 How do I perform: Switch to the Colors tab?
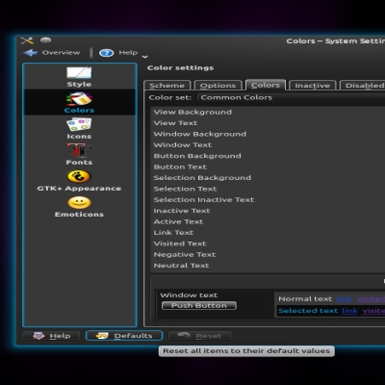pyautogui.click(x=266, y=85)
